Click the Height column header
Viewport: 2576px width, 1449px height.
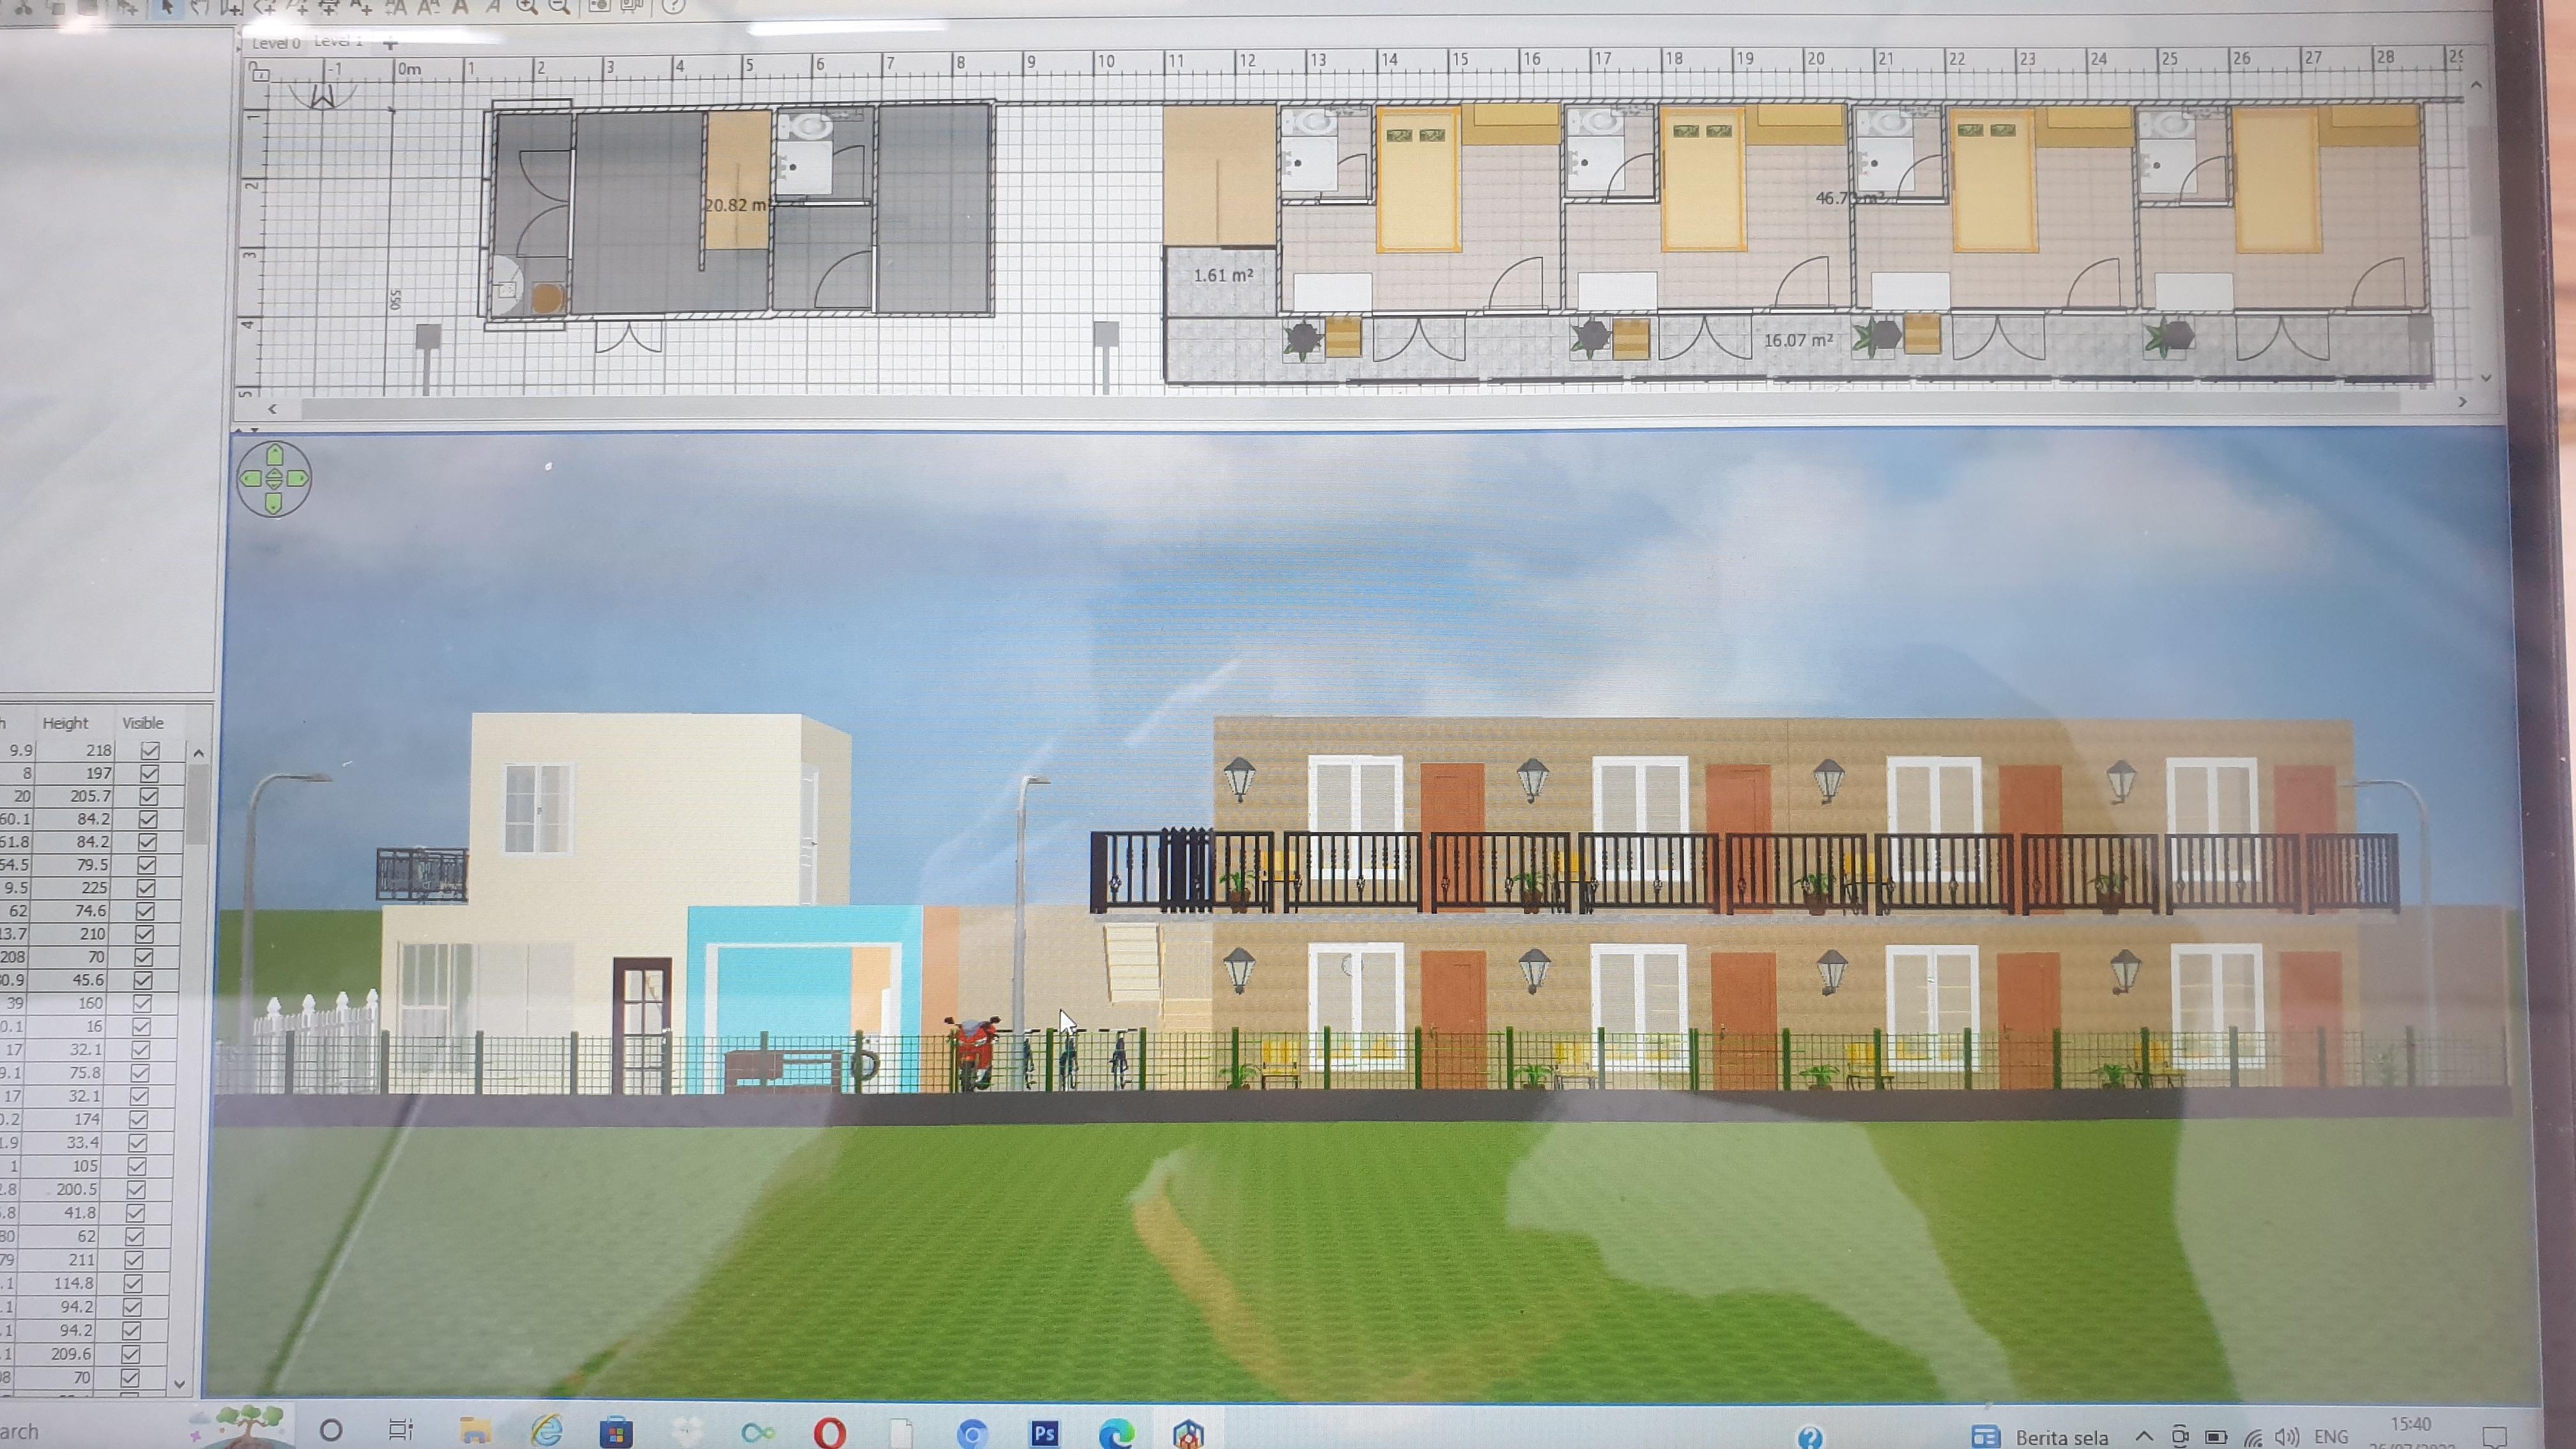[66, 723]
